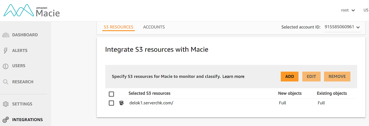This screenshot has height=126, width=369.
Task: Check the delok1.serverchk.com/ row checkbox
Action: pos(111,103)
